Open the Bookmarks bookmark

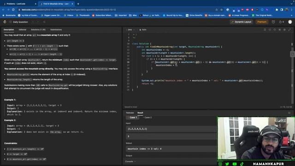pyautogui.click(x=9, y=15)
